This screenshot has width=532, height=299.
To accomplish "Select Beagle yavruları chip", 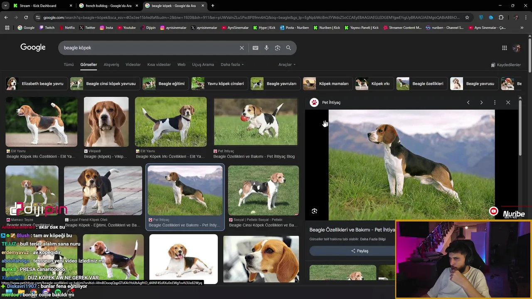I will tap(275, 83).
